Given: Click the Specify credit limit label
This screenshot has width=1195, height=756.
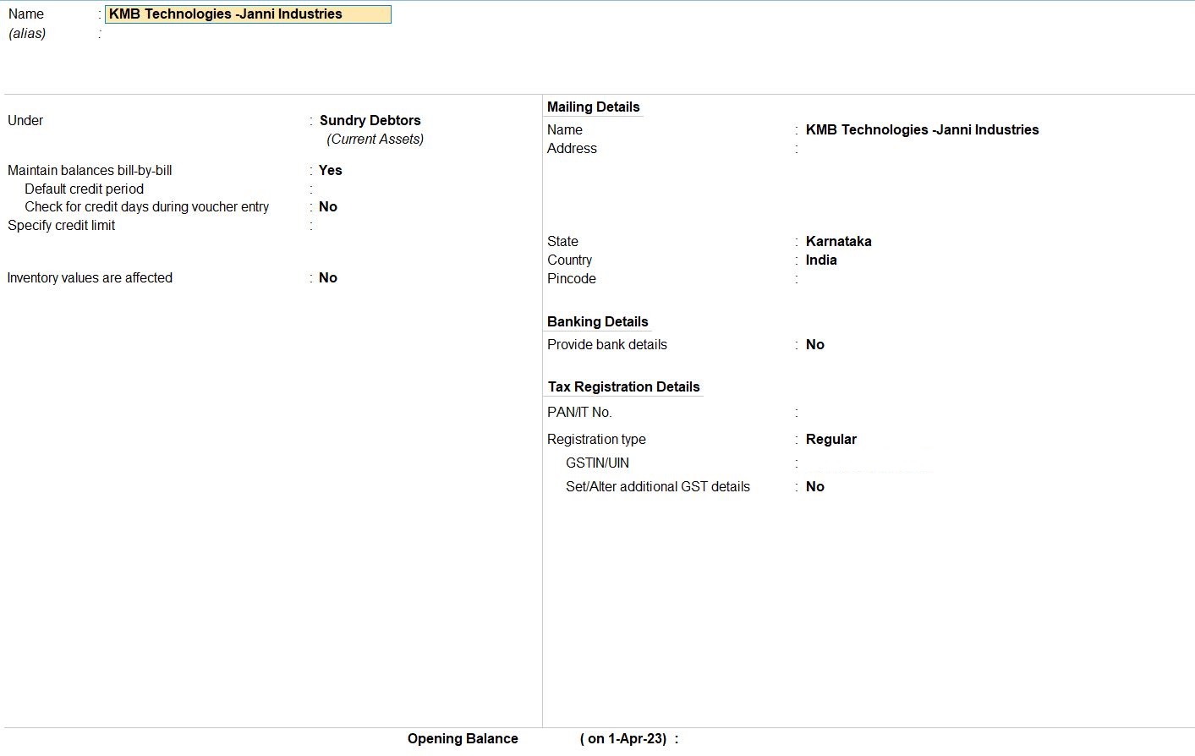Looking at the screenshot, I should point(61,225).
